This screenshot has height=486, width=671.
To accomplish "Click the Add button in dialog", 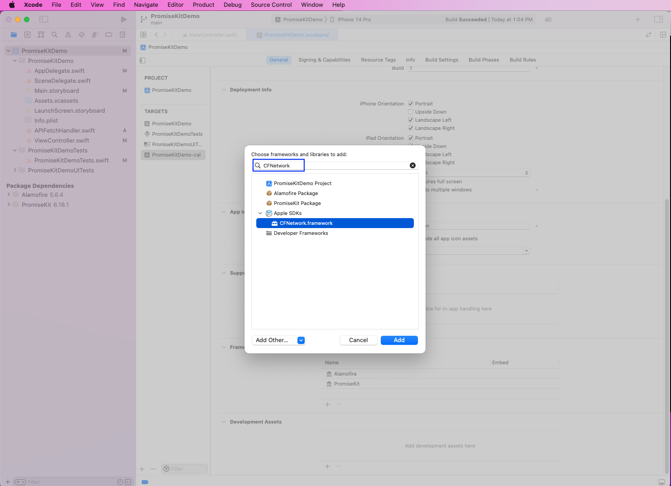I will coord(399,340).
